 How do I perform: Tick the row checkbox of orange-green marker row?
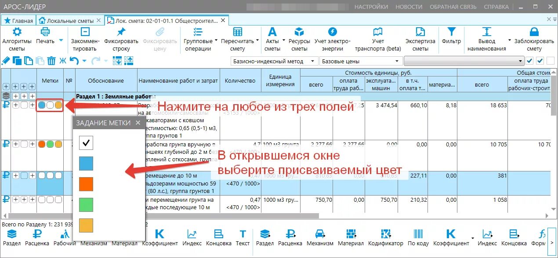[24, 144]
